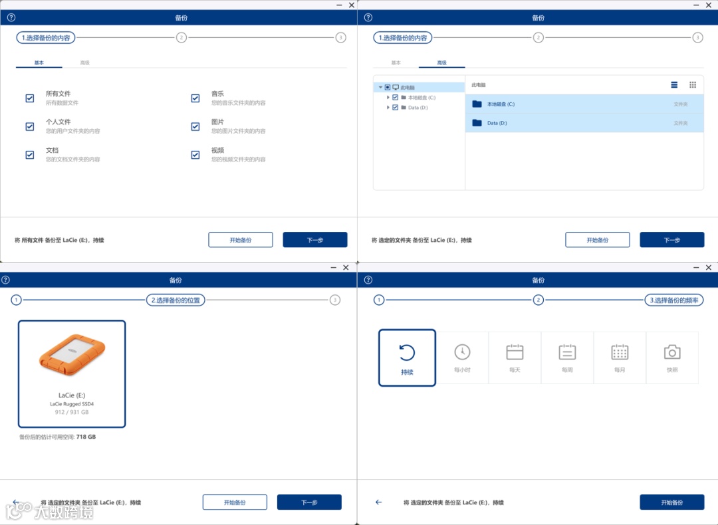Select Data (D:) row in file list
718x525 pixels.
coord(584,123)
